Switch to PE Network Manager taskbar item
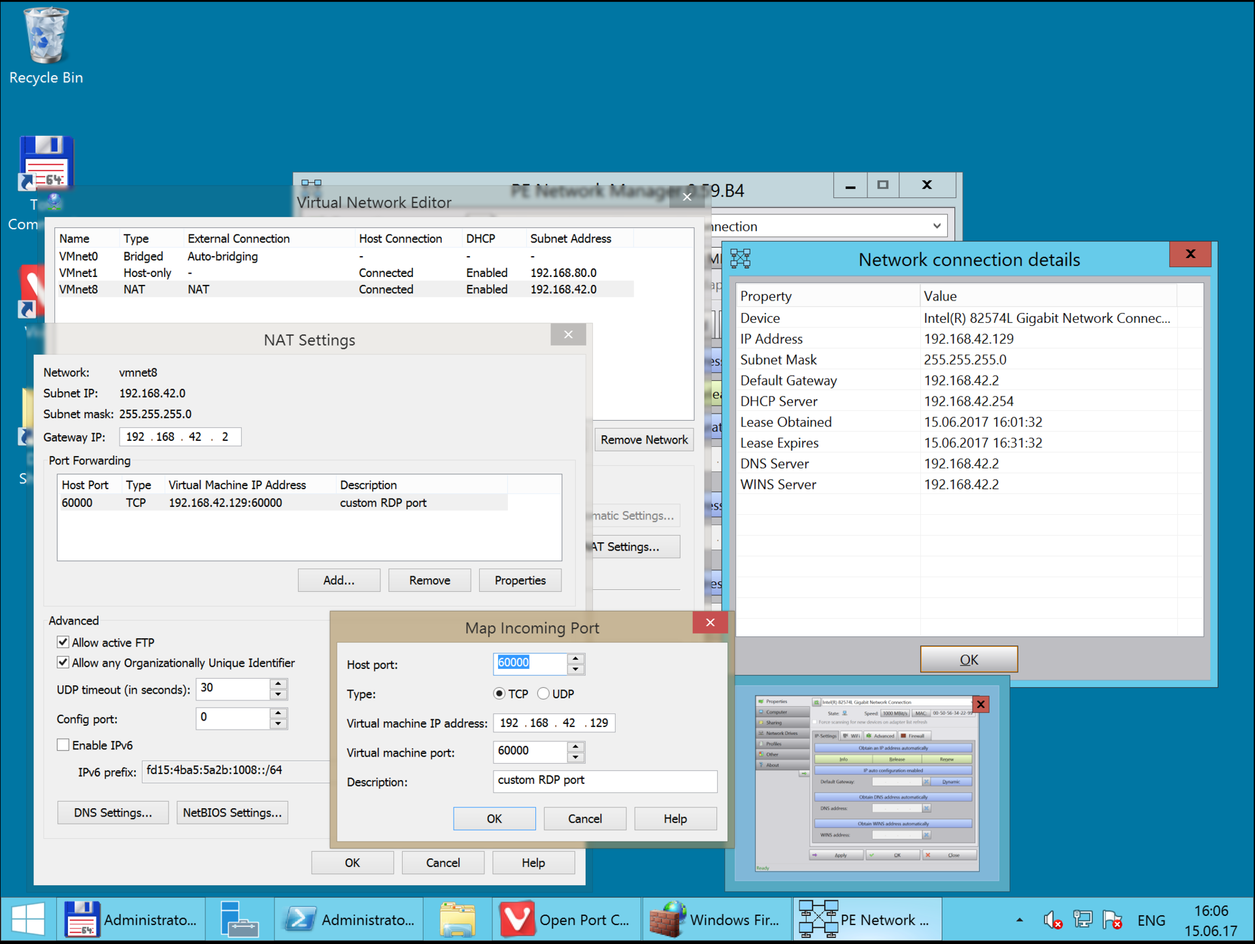 (x=867, y=919)
